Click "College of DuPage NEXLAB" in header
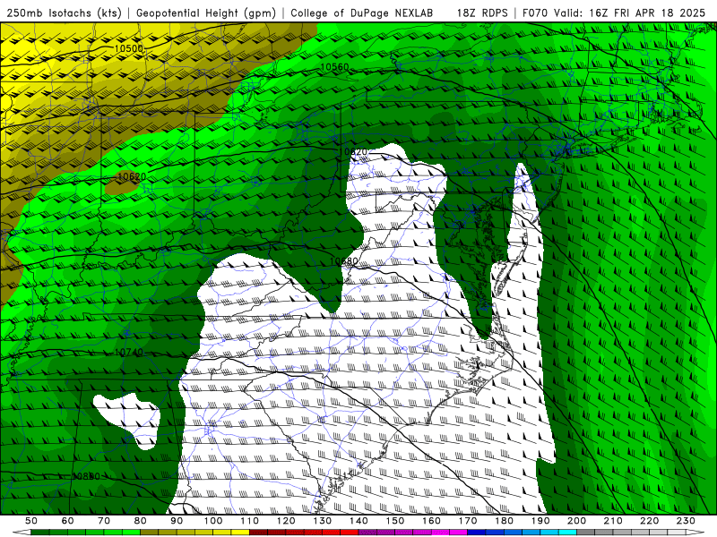The height and width of the screenshot is (537, 717). click(362, 13)
